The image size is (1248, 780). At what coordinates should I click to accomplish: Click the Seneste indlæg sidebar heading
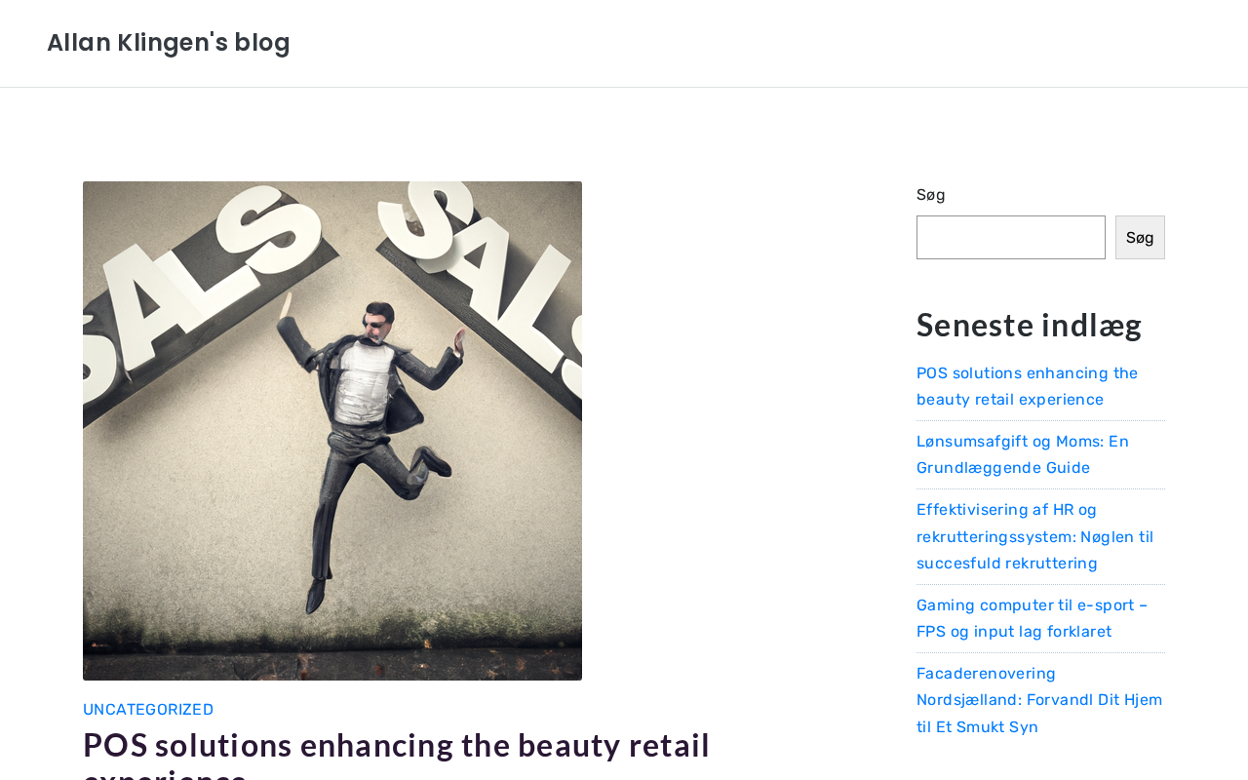pos(1029,325)
